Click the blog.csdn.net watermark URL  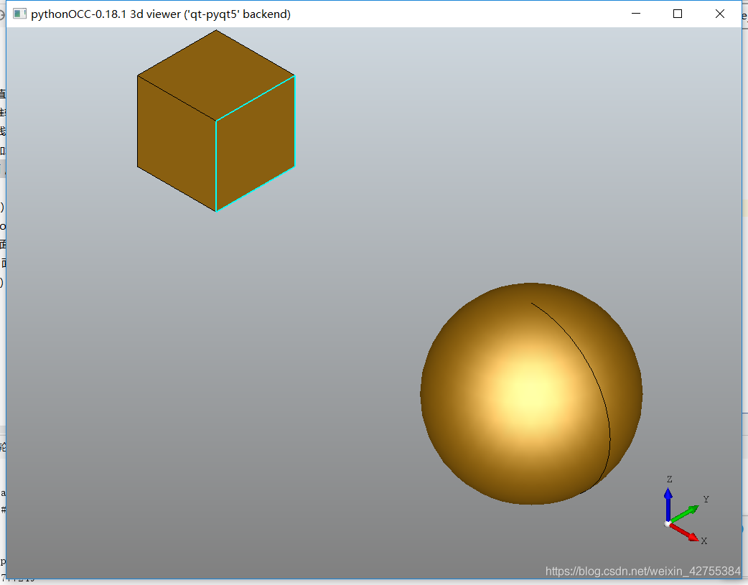[642, 571]
